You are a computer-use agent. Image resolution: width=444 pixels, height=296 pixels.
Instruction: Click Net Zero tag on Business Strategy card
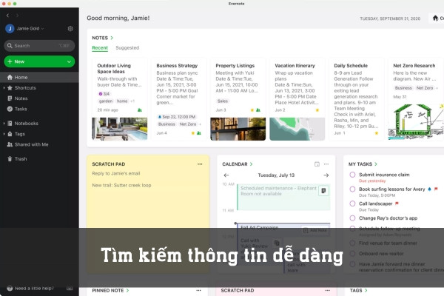click(x=188, y=124)
